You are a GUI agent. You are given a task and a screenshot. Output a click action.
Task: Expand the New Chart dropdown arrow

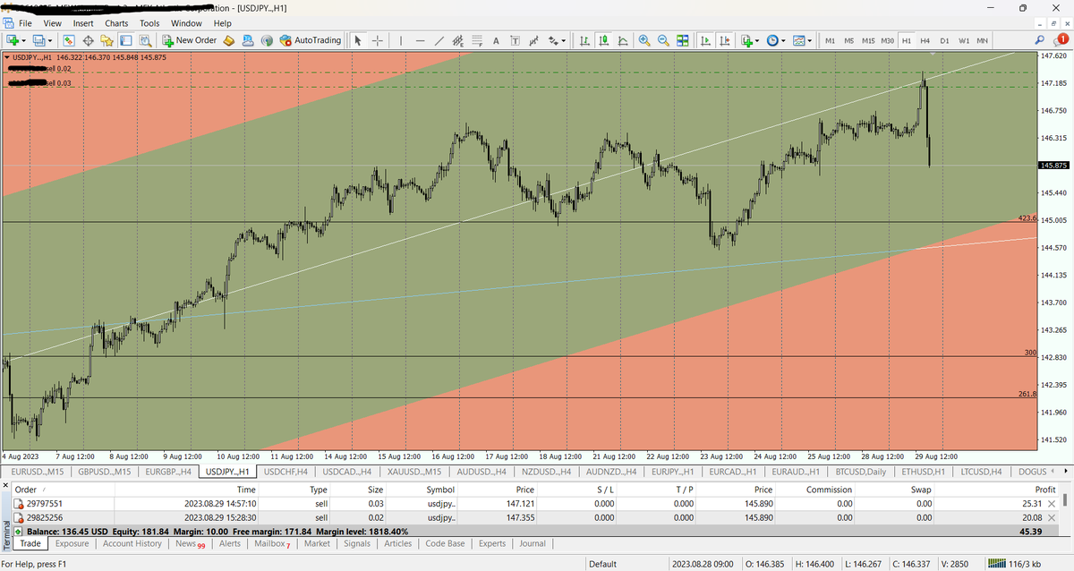24,41
